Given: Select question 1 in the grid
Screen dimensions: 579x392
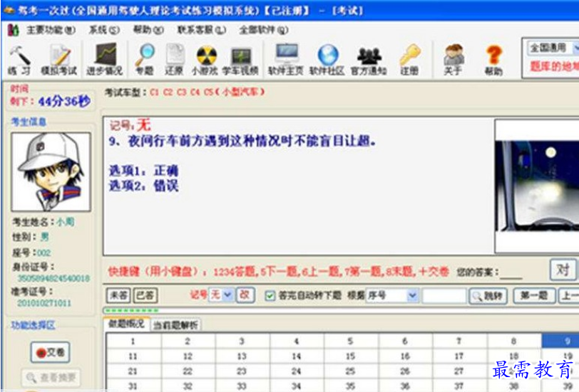Looking at the screenshot, I should (x=133, y=341).
